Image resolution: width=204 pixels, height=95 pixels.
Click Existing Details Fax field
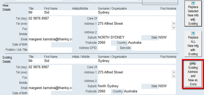pos(50,78)
